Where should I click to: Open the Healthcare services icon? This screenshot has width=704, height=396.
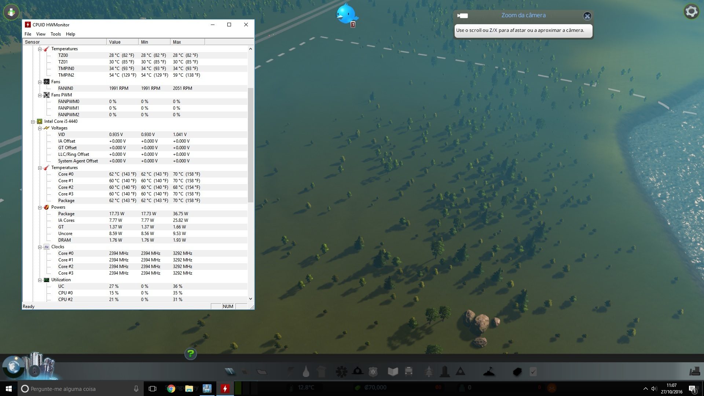[x=341, y=372]
